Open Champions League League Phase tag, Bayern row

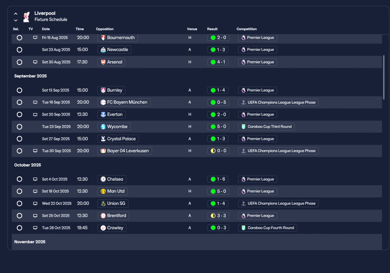(278, 102)
